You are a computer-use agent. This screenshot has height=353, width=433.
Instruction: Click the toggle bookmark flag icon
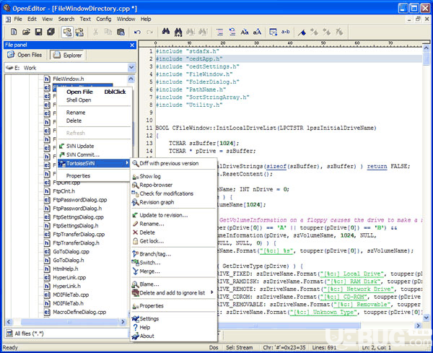pyautogui.click(x=302, y=32)
